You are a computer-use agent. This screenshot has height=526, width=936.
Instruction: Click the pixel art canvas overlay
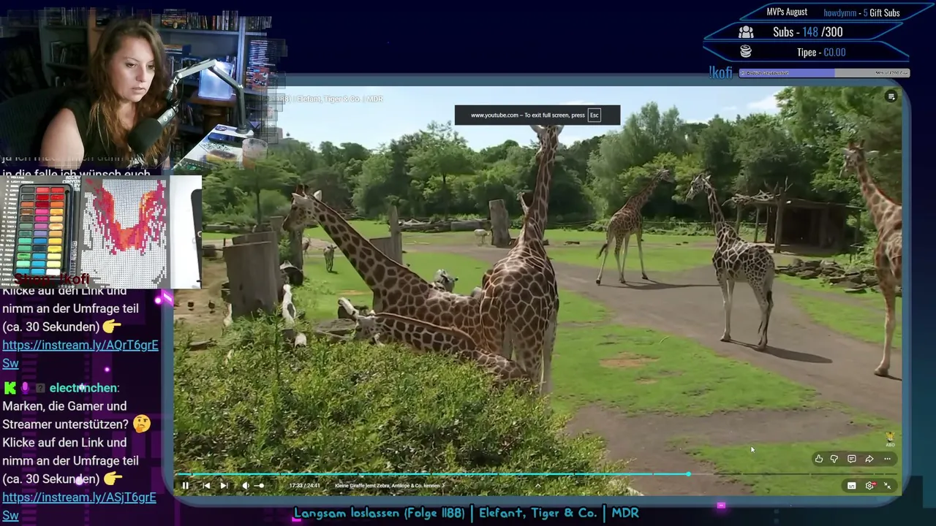click(x=124, y=232)
